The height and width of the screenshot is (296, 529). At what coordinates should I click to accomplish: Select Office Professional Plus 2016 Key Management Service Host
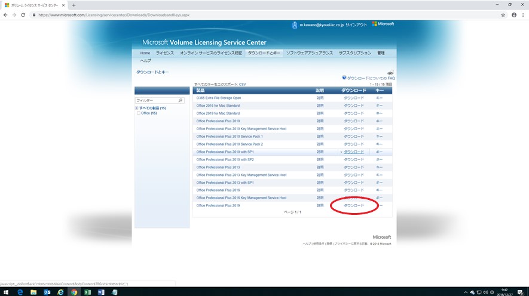click(x=241, y=198)
